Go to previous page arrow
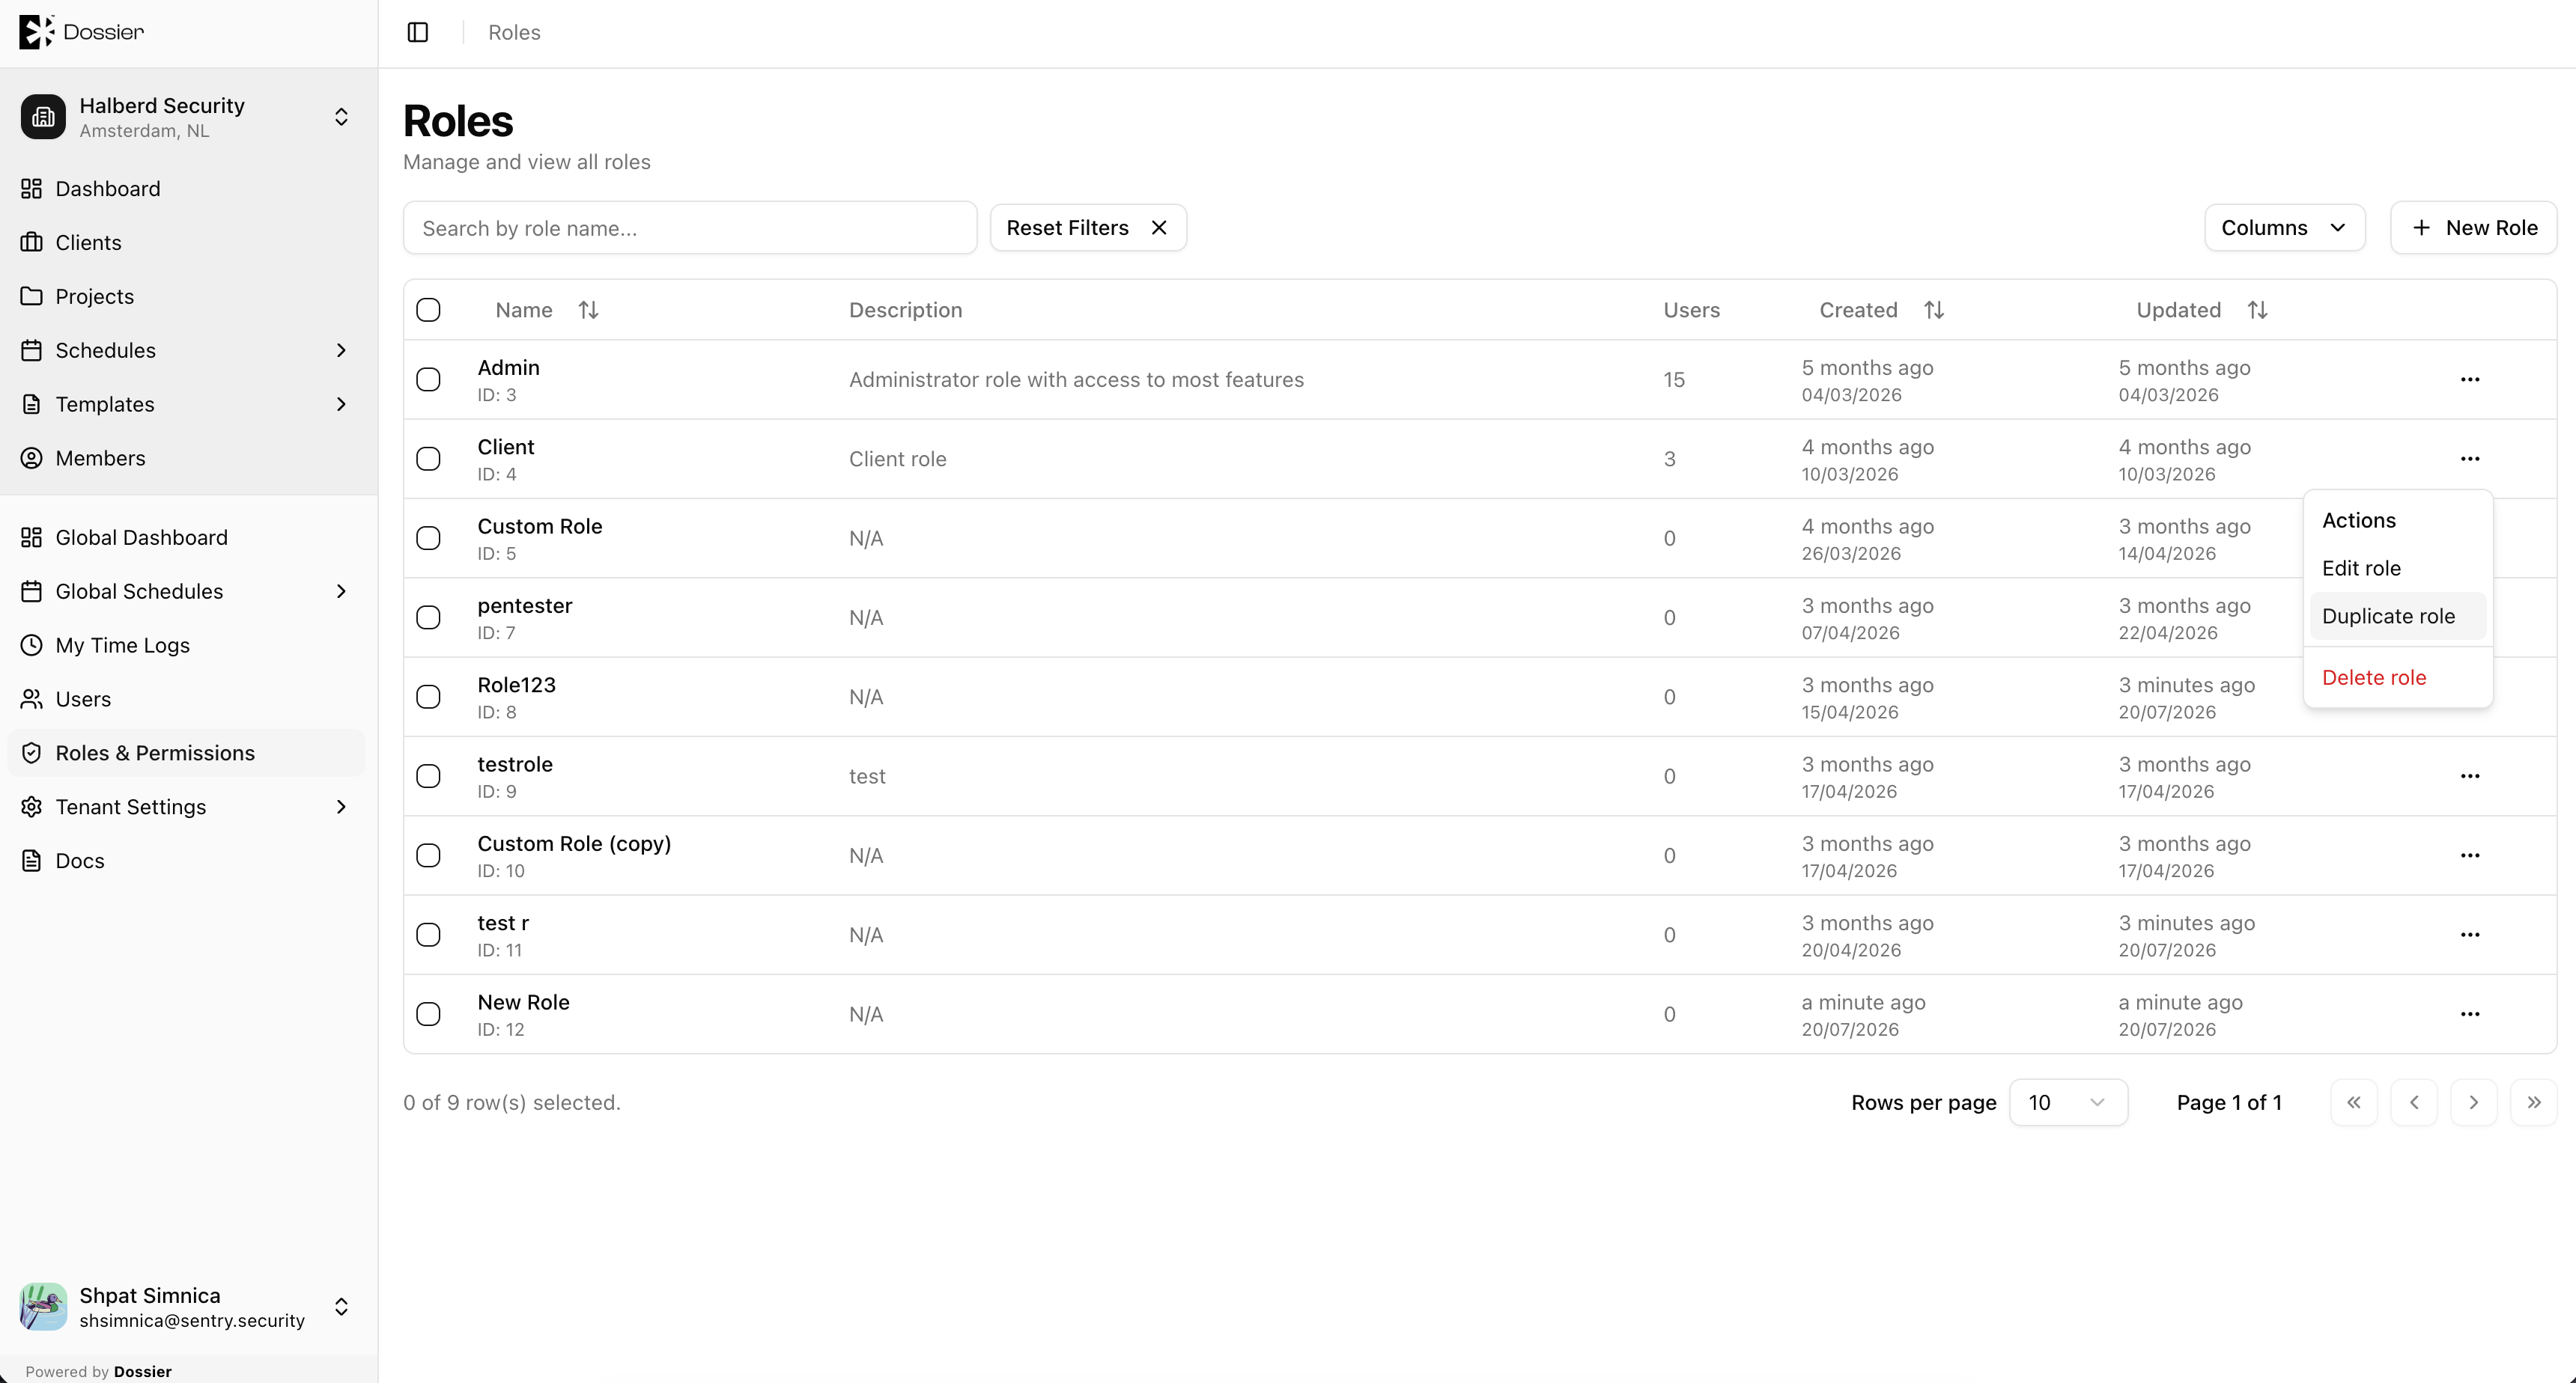 (2414, 1102)
